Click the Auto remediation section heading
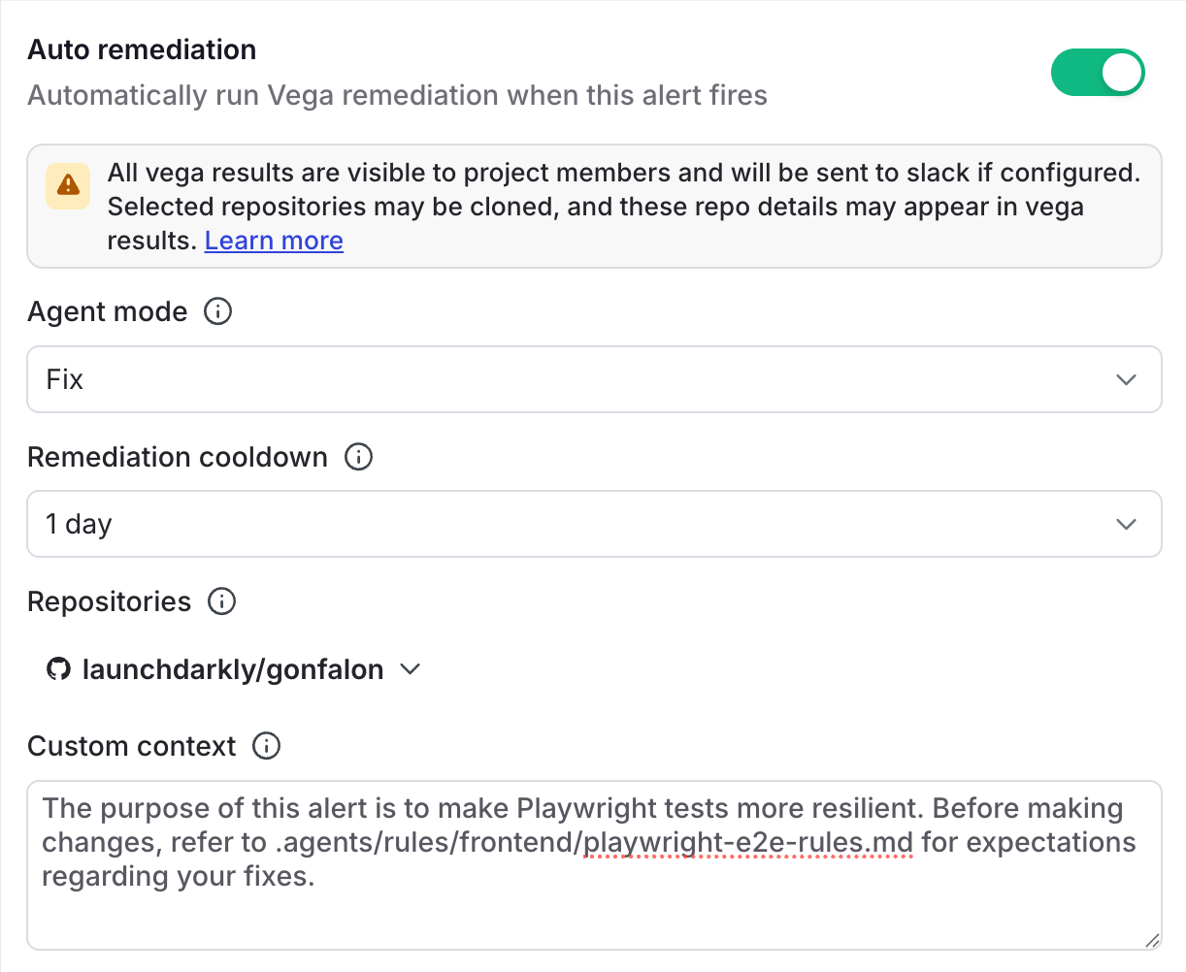Screen dimensions: 1186x972 pyautogui.click(x=142, y=49)
